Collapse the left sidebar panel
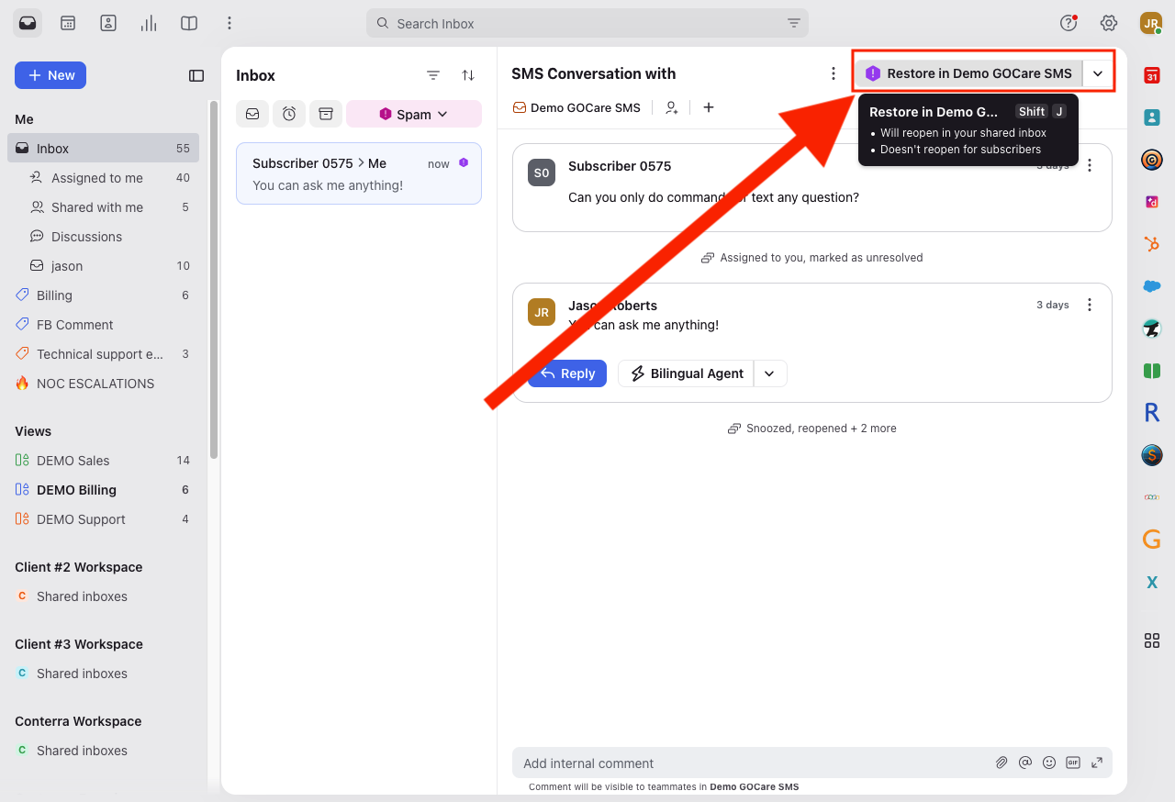The image size is (1175, 802). [196, 75]
